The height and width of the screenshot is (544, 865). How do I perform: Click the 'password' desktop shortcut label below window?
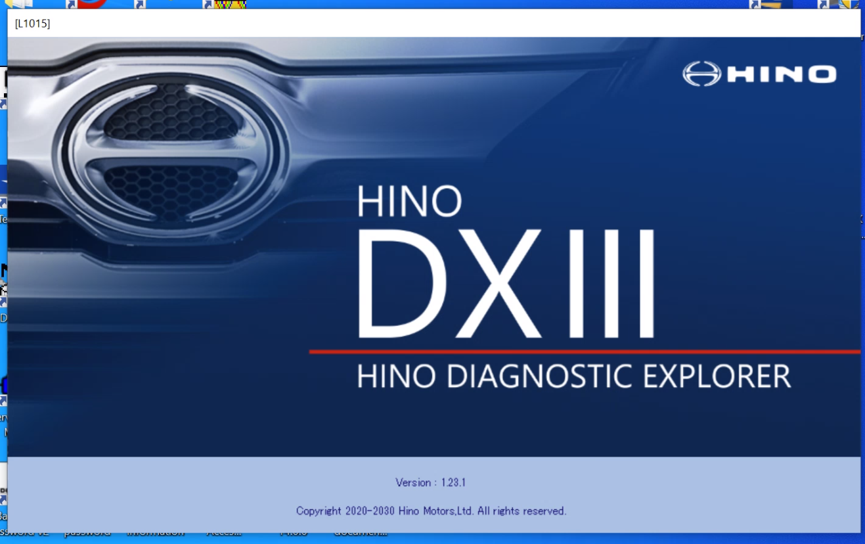pos(87,533)
